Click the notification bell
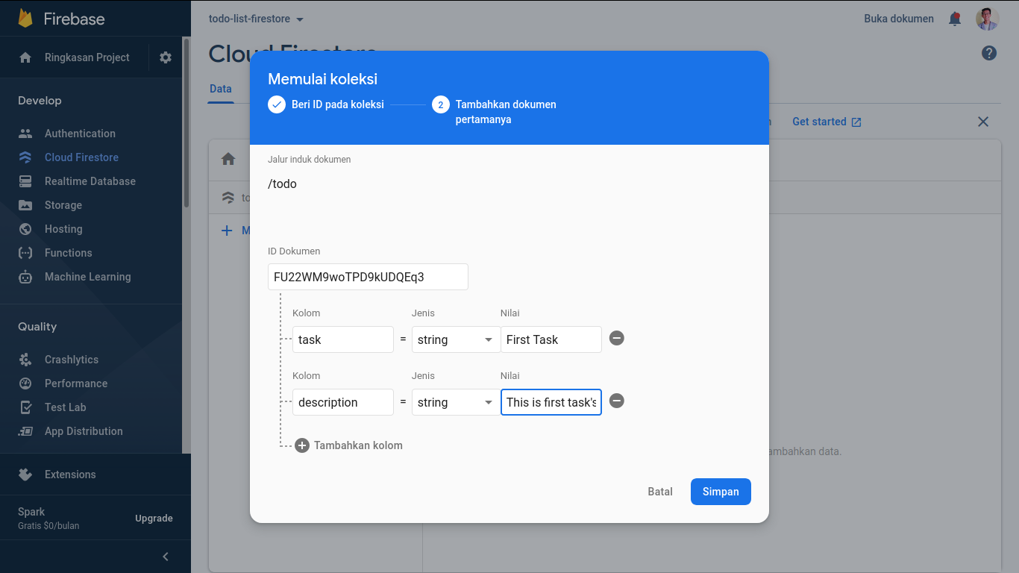The height and width of the screenshot is (573, 1019). point(955,18)
